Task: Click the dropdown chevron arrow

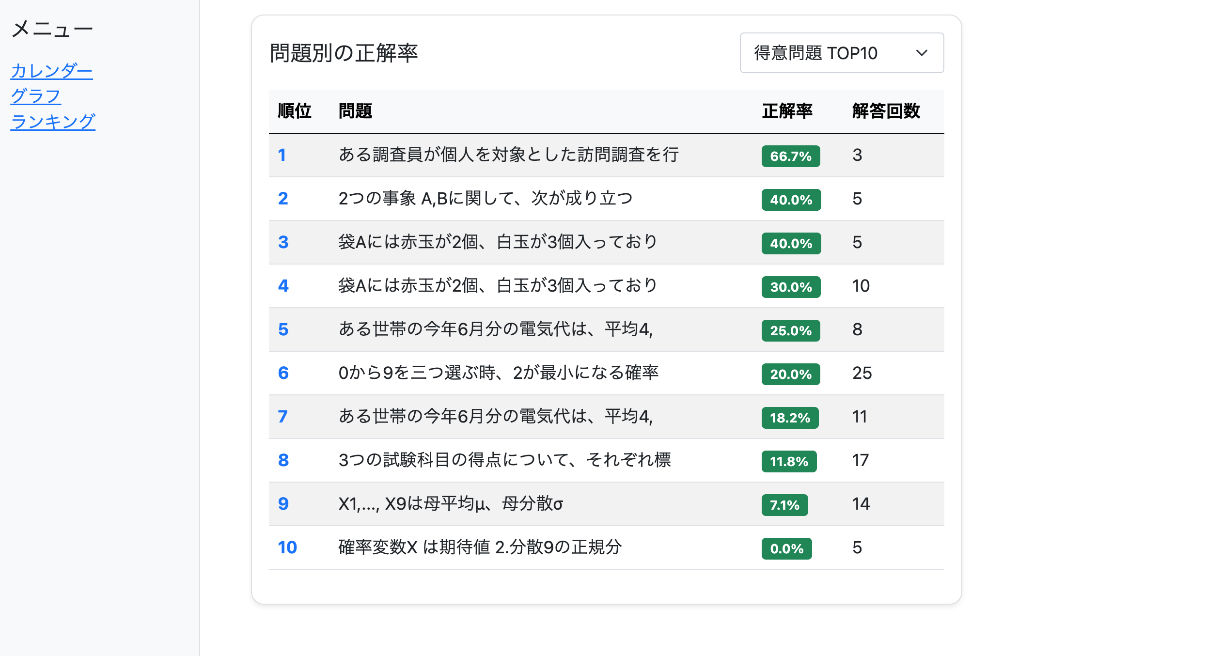Action: click(921, 53)
